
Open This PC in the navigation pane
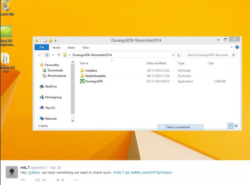click(x=50, y=108)
